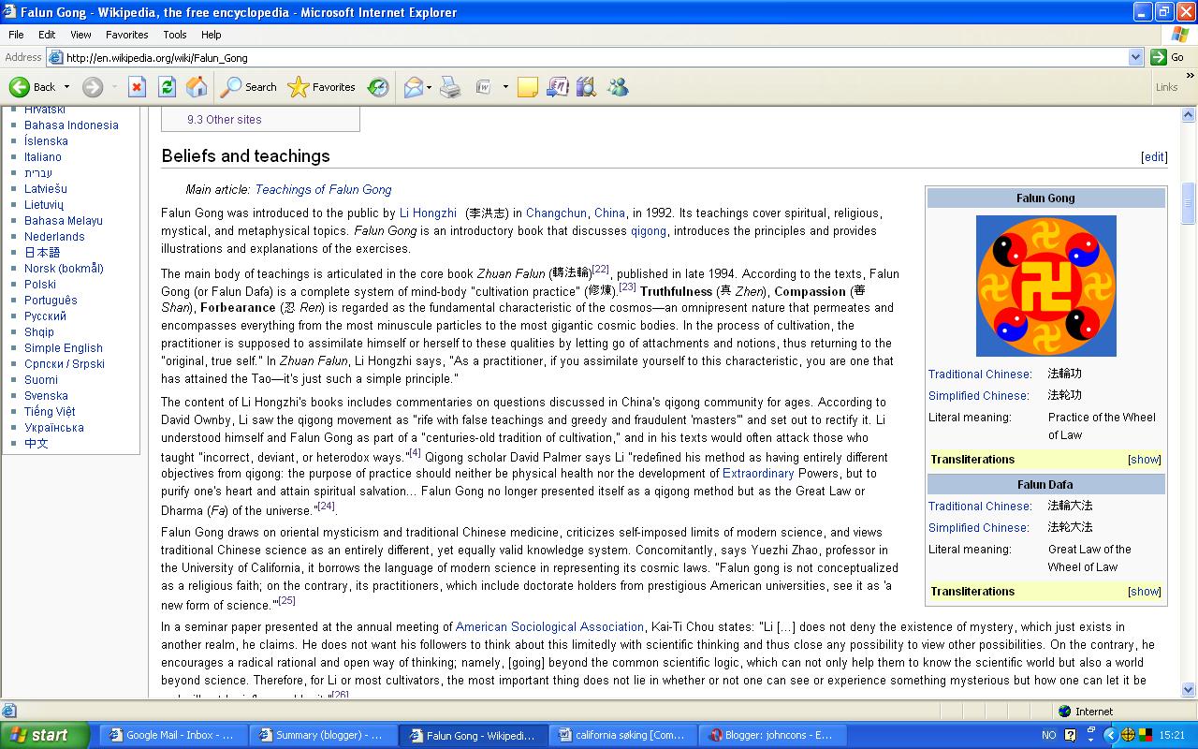The image size is (1198, 749).
Task: Click the vertical scrollbar thumb
Action: [1189, 202]
